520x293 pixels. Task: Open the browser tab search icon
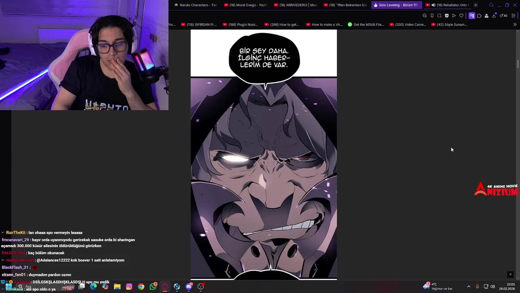(x=491, y=5)
